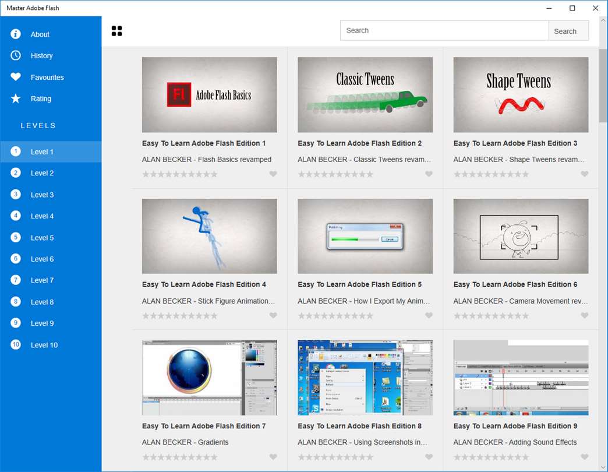Open the Classic Tweens thumbnail
Screen dimensions: 608x472
tap(365, 94)
